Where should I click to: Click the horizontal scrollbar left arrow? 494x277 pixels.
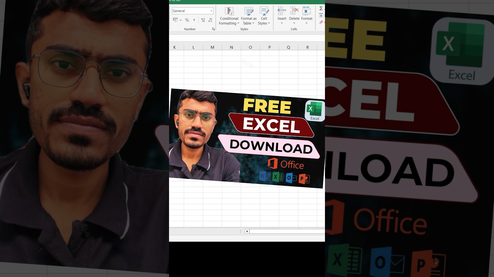(247, 231)
